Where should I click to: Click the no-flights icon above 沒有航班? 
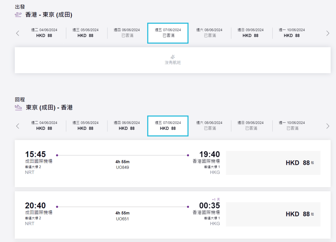173,57
